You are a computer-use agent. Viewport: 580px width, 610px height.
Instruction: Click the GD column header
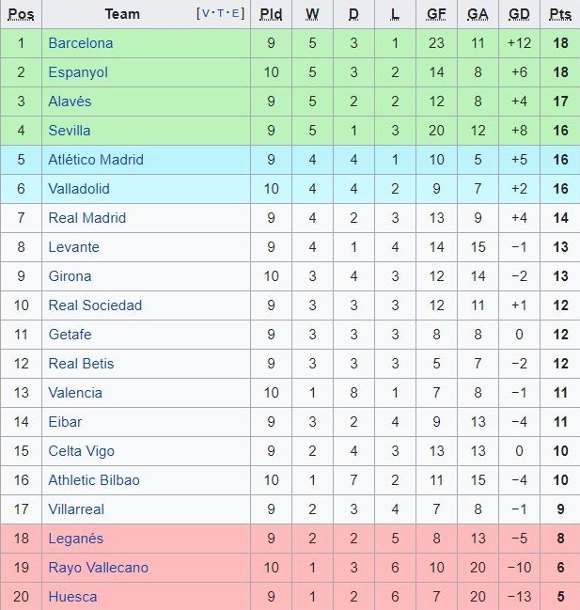(x=519, y=14)
